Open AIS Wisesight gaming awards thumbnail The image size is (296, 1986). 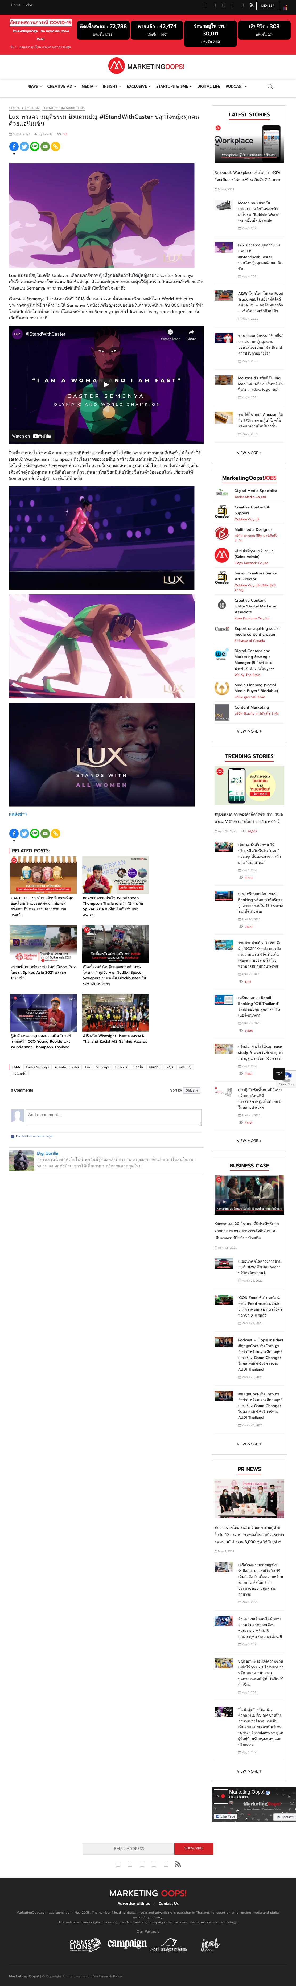pos(116,1013)
